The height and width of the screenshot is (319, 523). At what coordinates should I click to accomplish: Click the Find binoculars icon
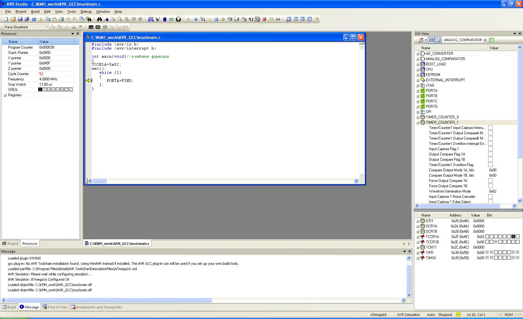(x=99, y=19)
